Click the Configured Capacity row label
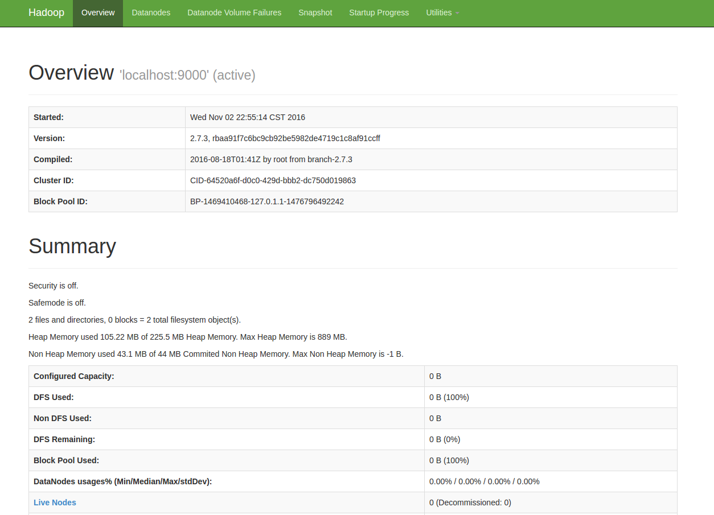Viewport: 714px width, 515px height. click(73, 376)
